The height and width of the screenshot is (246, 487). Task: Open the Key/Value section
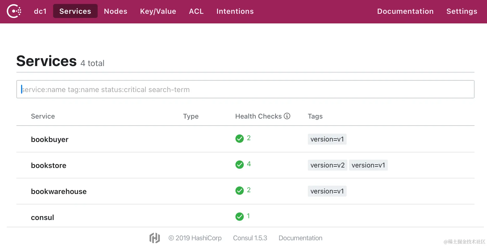tap(158, 11)
